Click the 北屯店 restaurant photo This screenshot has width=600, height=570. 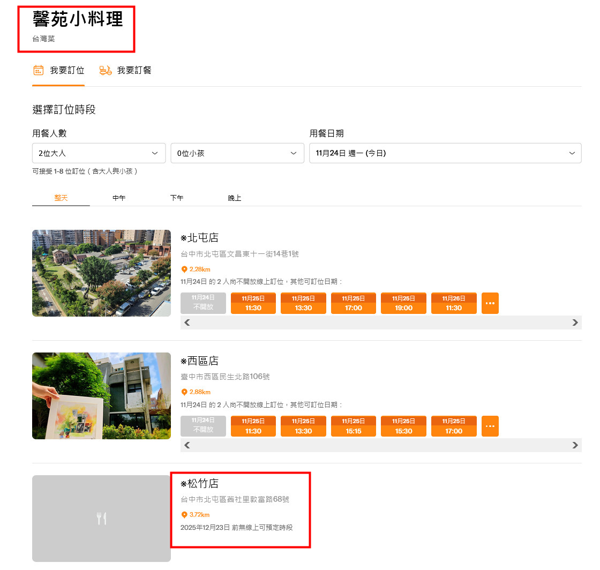point(101,273)
